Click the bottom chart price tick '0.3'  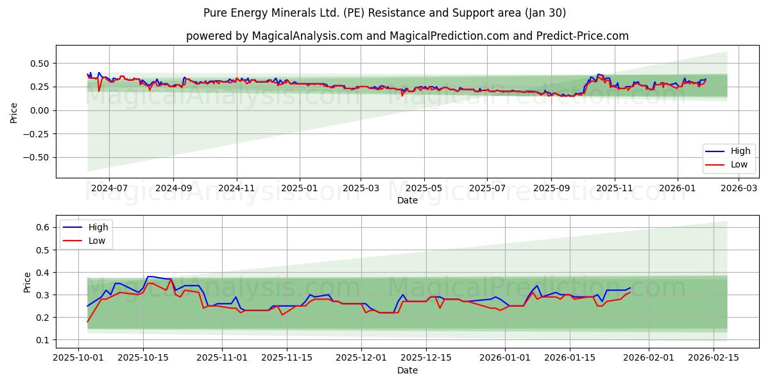(44, 295)
